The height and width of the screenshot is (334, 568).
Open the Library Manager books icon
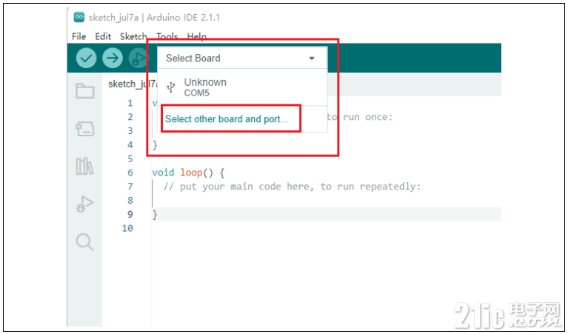pos(84,167)
